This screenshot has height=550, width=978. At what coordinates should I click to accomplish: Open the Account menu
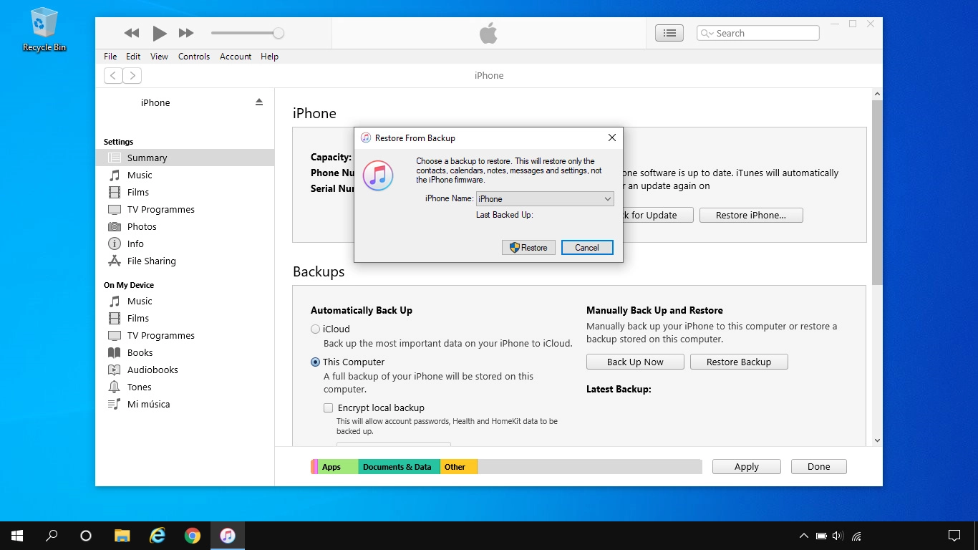(236, 57)
